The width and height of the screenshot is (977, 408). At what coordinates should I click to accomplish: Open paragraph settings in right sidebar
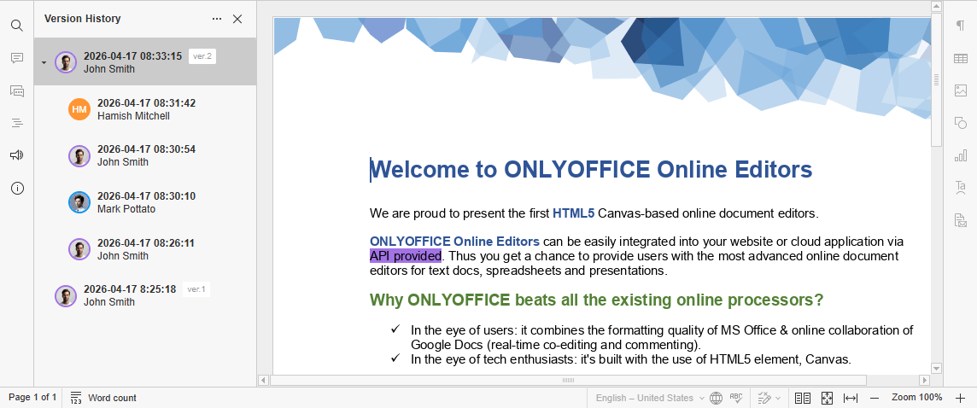click(960, 26)
